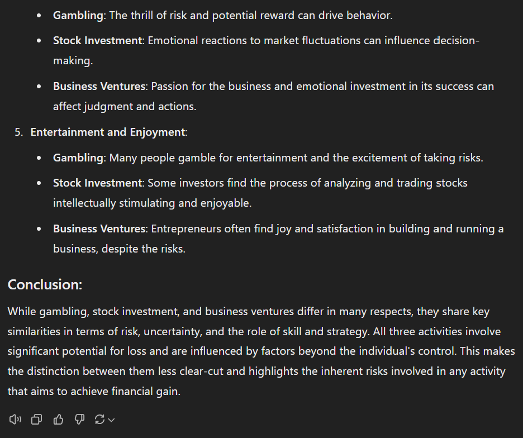
Task: Select the Entertainment and Enjoyment list heading
Action: coord(107,132)
